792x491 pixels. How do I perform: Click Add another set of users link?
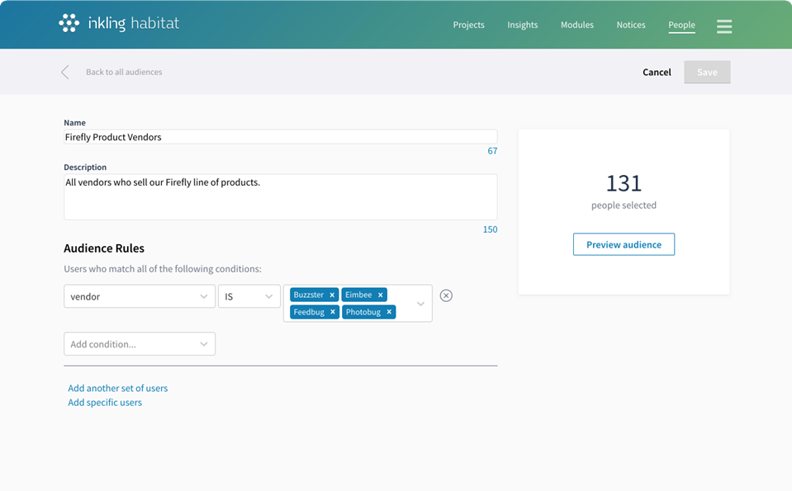(x=117, y=388)
